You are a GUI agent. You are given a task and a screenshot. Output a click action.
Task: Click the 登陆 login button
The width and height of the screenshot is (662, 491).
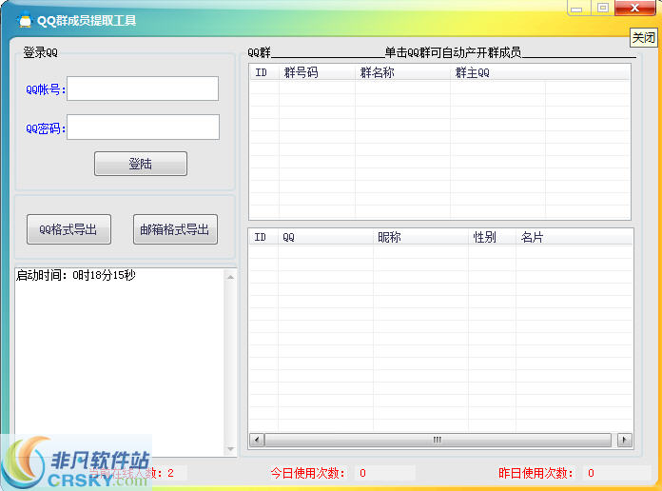click(x=141, y=164)
